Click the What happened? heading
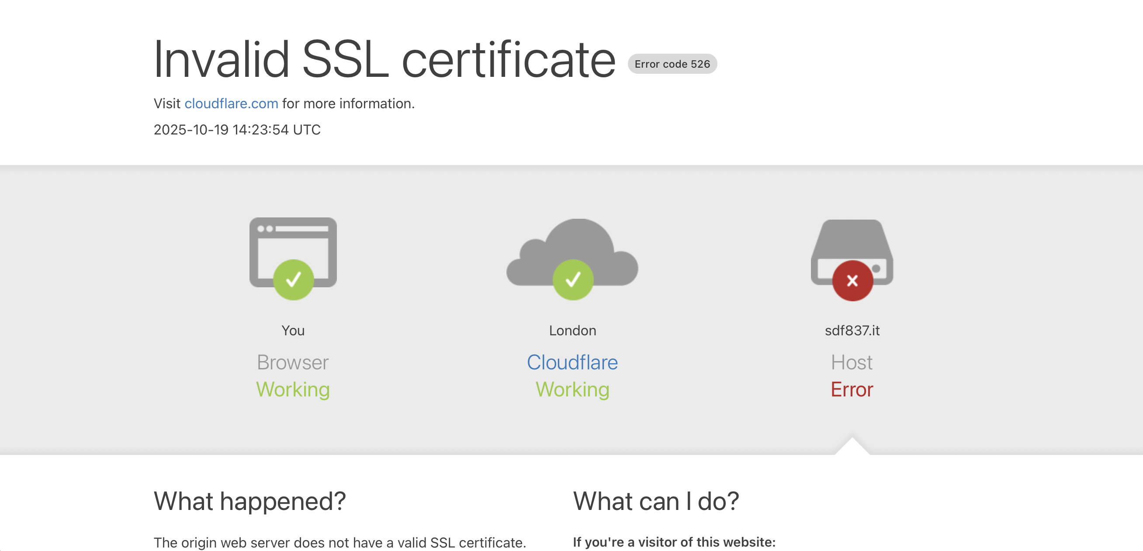 point(250,501)
